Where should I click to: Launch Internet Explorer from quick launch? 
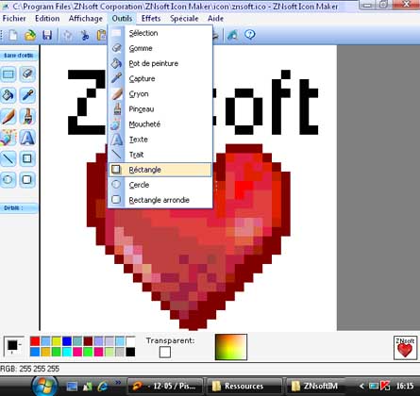pos(103,386)
